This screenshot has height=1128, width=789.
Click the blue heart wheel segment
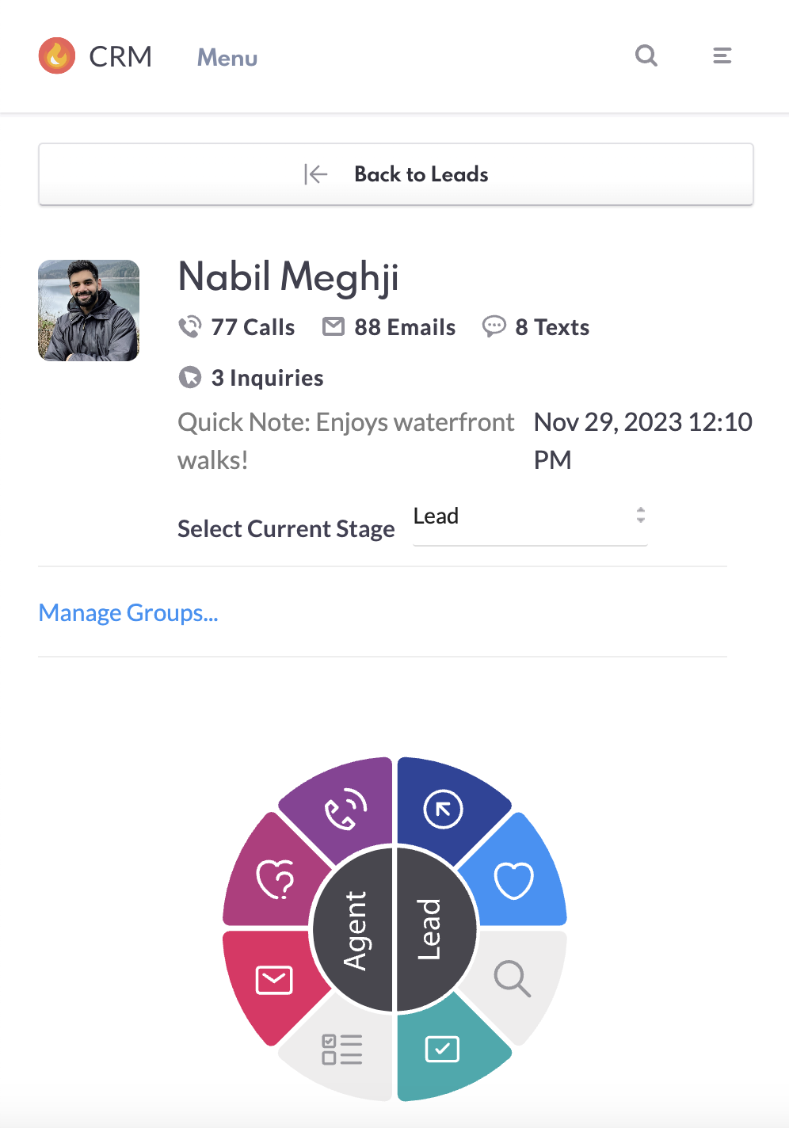click(x=514, y=879)
